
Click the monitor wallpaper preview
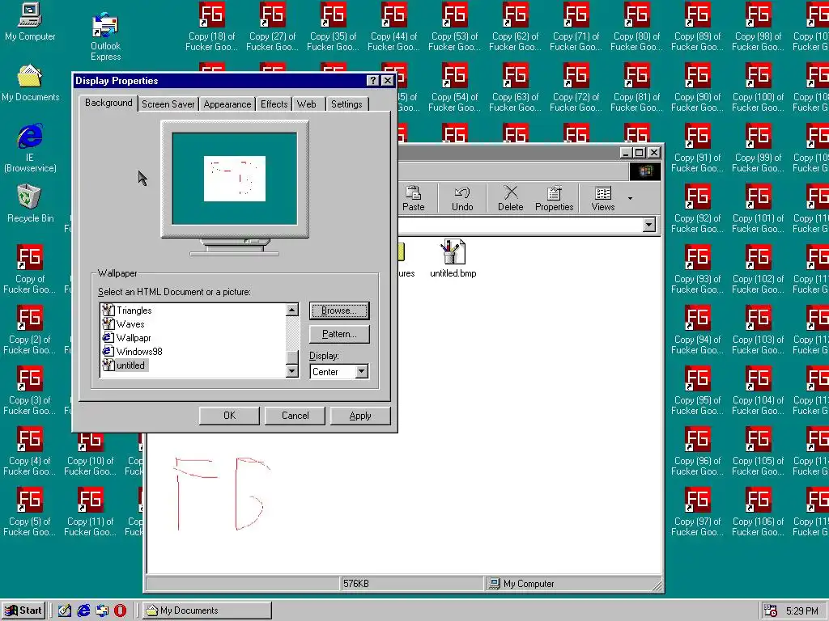(x=235, y=179)
